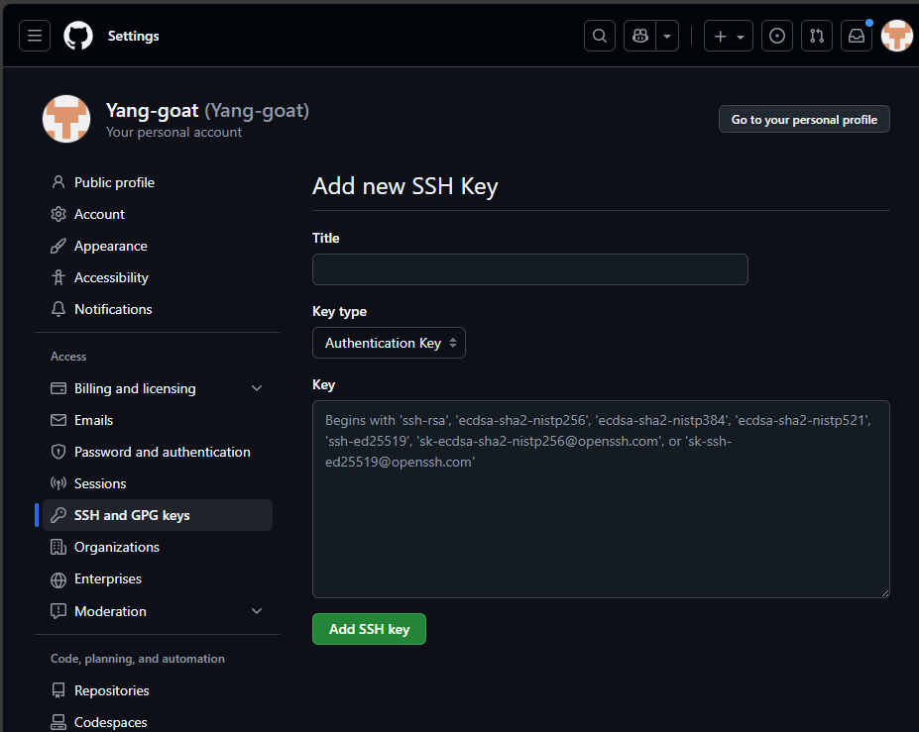Screen dimensions: 919x732
Task: Expand the Copilot dropdown arrow
Action: [x=667, y=36]
